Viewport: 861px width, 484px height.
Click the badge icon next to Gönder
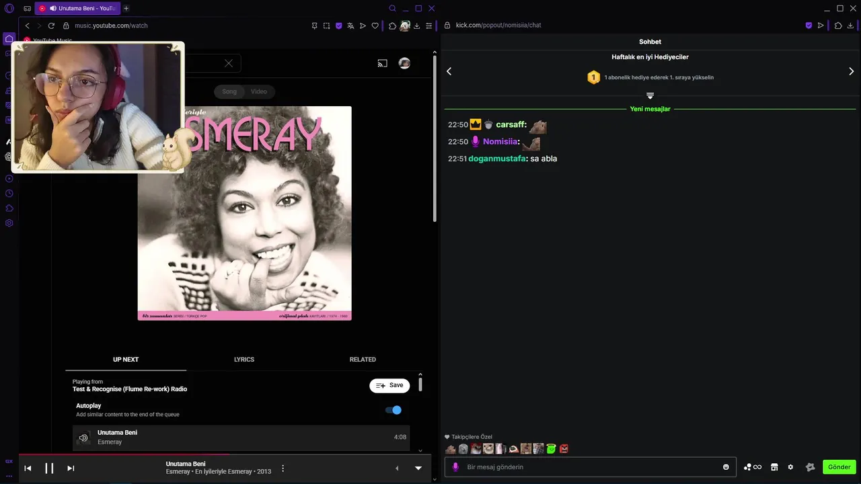point(810,467)
